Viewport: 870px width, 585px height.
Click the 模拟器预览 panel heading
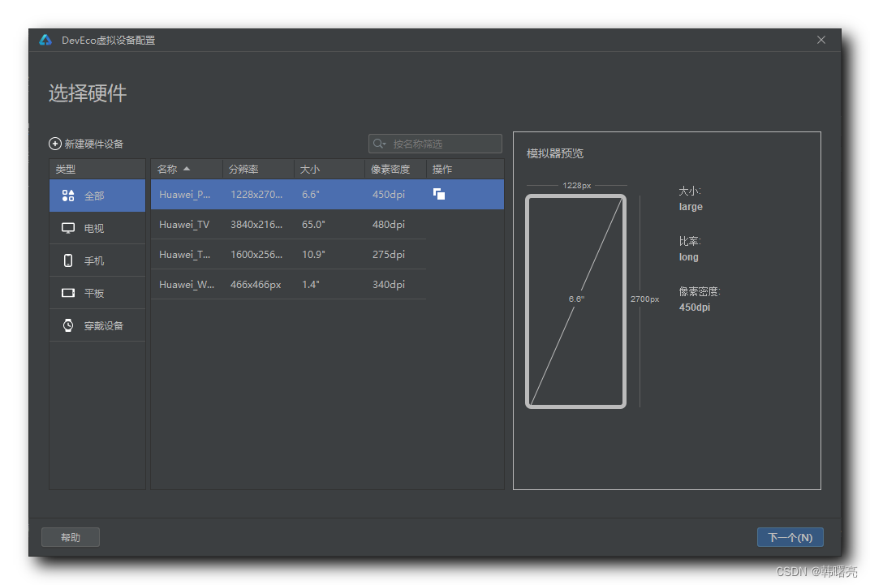(x=555, y=153)
